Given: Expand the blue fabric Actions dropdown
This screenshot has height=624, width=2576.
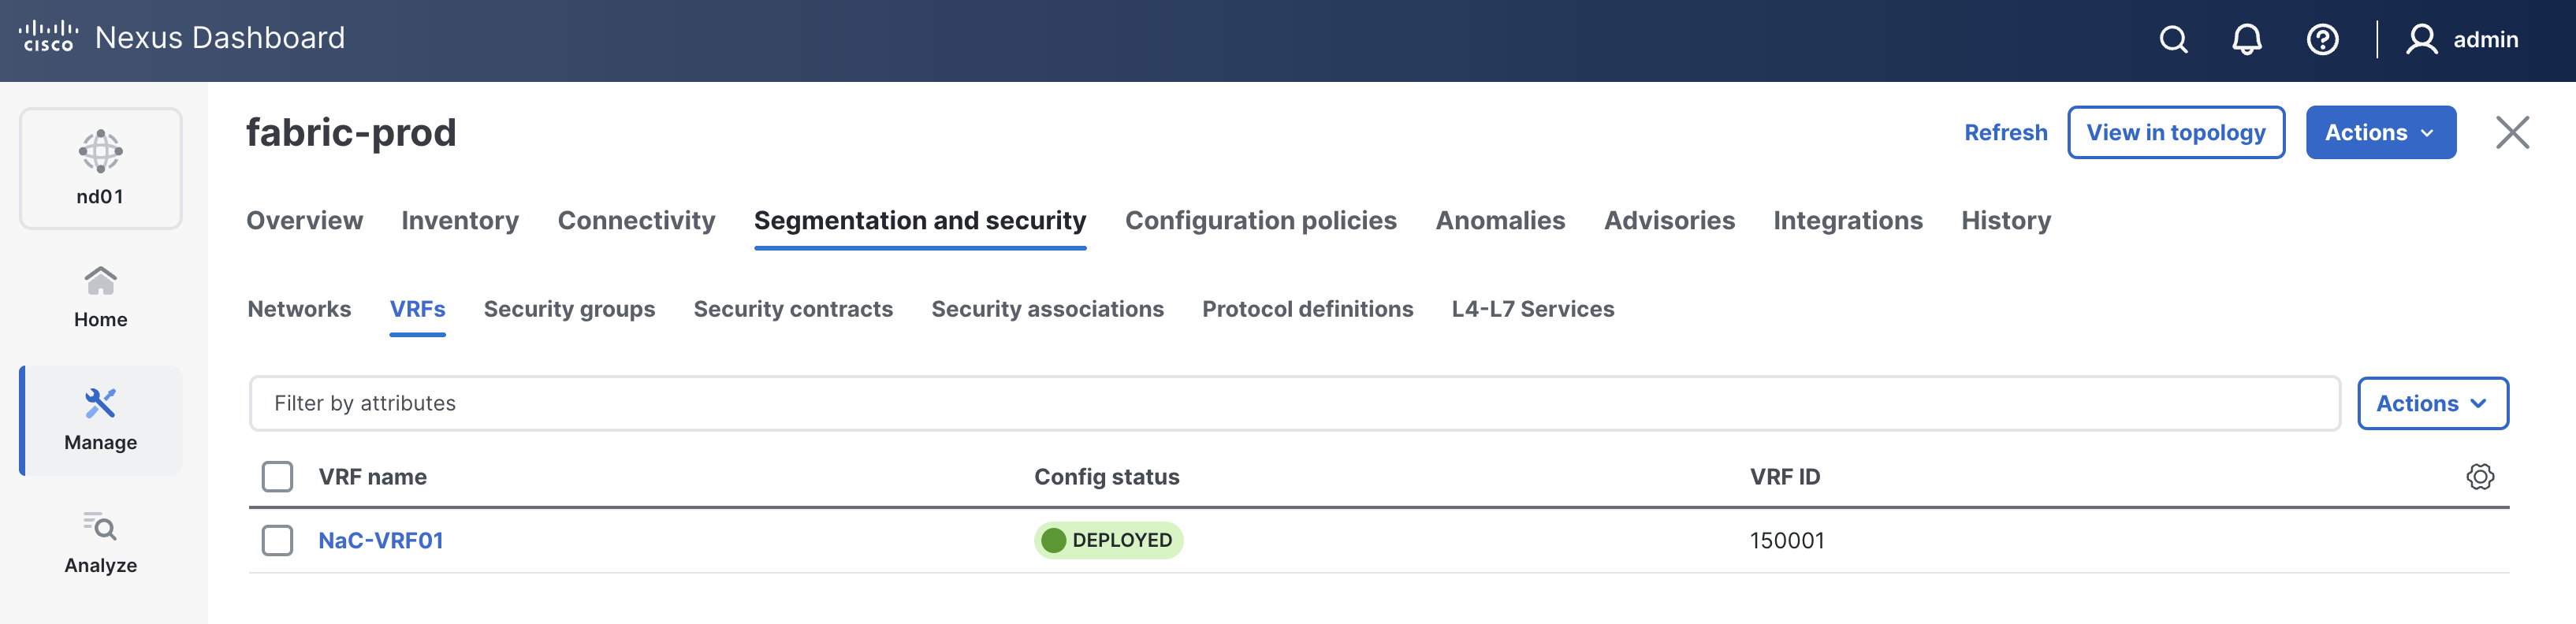Looking at the screenshot, I should pos(2380,133).
